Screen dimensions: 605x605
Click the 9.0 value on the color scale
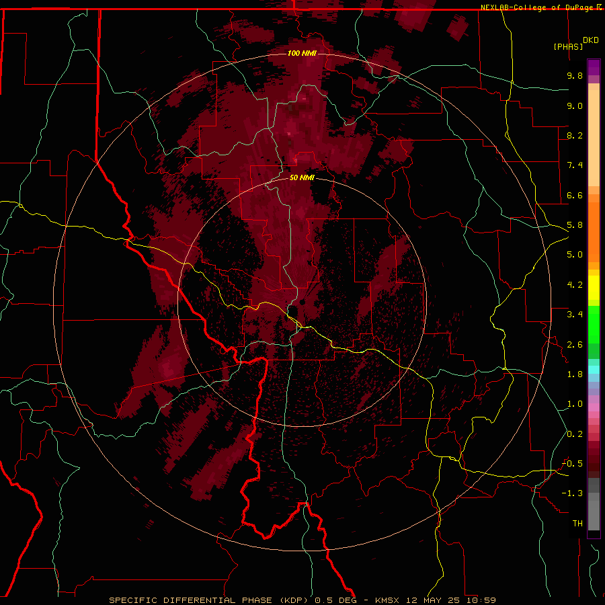point(575,106)
